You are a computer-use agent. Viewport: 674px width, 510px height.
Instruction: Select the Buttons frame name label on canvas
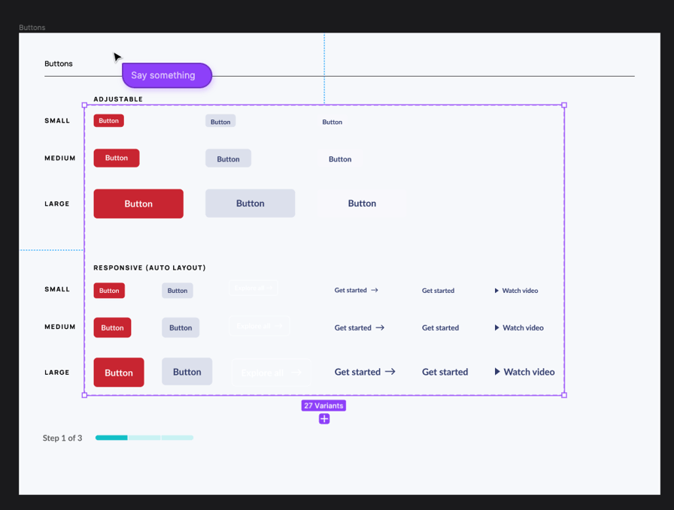(32, 27)
